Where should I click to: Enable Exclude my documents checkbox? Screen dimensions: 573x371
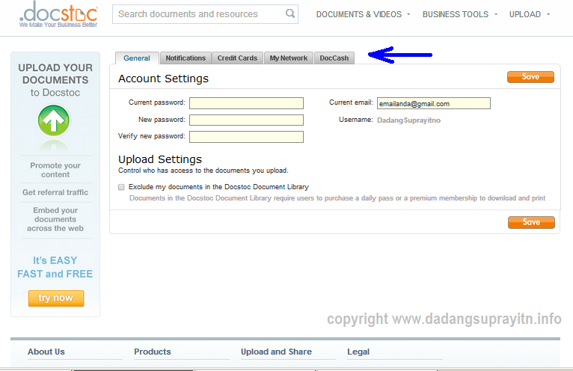(x=121, y=187)
